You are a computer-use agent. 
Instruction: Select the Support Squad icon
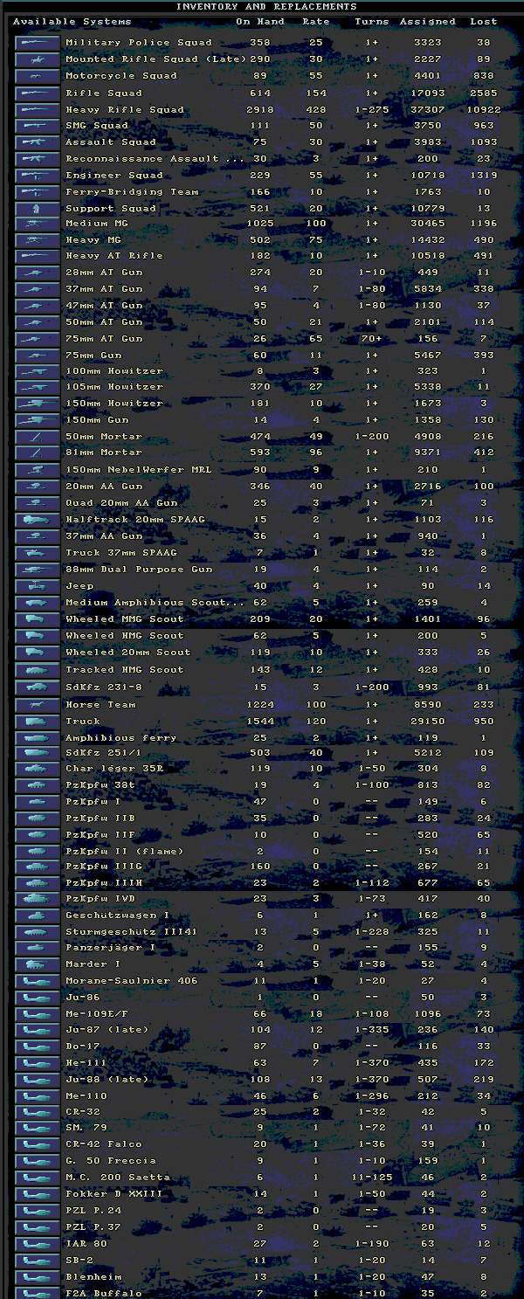tap(38, 208)
